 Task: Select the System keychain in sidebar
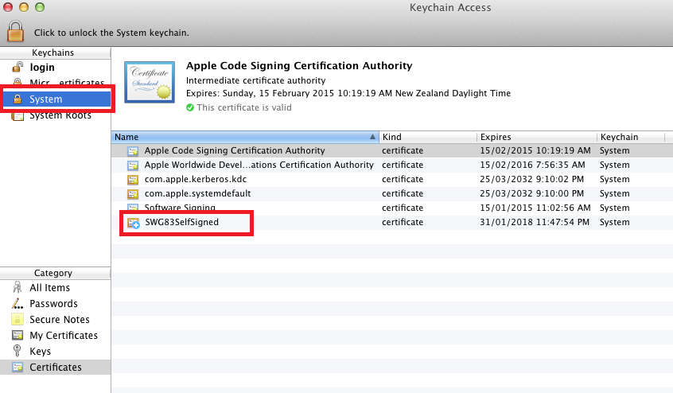(45, 99)
